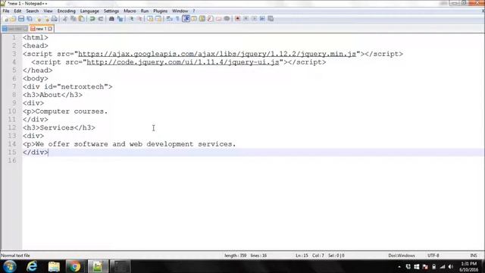Click the Close All toolbar icon
This screenshot has height=273, width=485.
pos(46,19)
